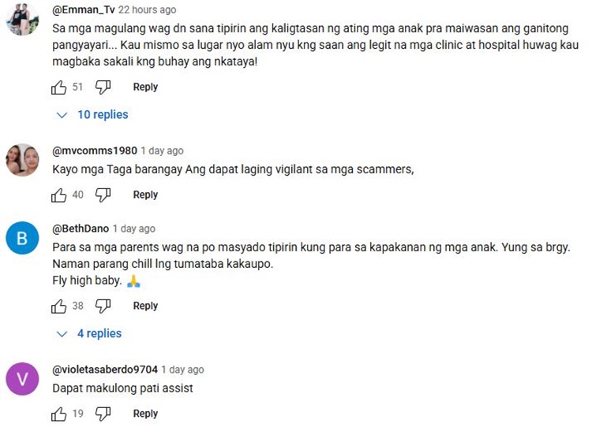Image resolution: width=592 pixels, height=427 pixels.
Task: Reply to the @Emman_Tv comment
Action: 145,87
